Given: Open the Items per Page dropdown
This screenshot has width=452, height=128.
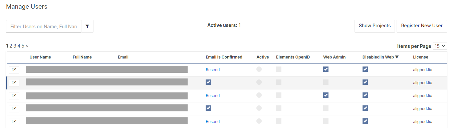Looking at the screenshot, I should tap(440, 46).
